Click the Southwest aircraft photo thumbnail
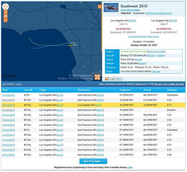This screenshot has width=187, height=172. coord(111,7)
